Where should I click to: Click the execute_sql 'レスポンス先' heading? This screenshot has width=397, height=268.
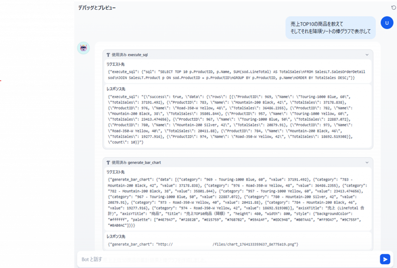coord(116,89)
